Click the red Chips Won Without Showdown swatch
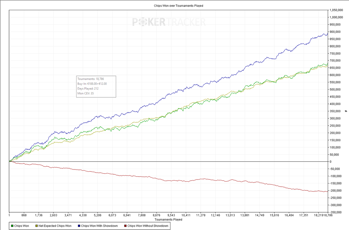This screenshot has width=349, height=230. tap(125, 226)
